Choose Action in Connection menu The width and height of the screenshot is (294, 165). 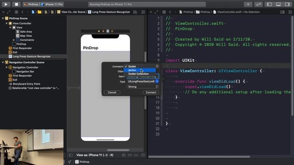click(x=140, y=70)
